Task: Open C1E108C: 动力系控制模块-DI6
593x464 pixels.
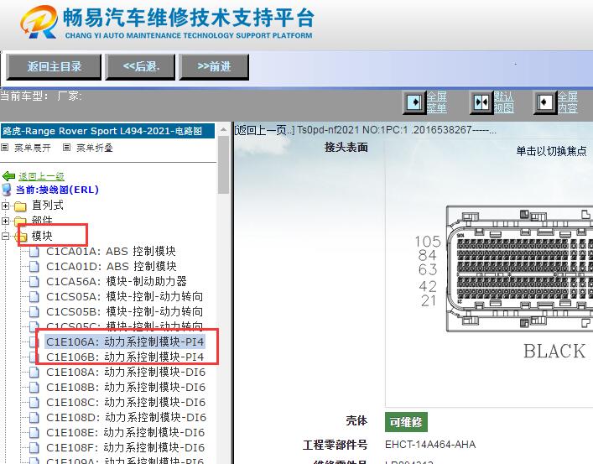Action: (x=126, y=402)
